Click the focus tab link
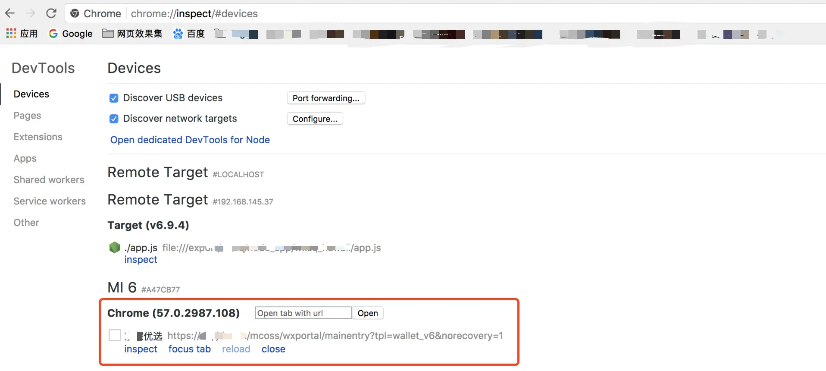826x371 pixels. (189, 349)
